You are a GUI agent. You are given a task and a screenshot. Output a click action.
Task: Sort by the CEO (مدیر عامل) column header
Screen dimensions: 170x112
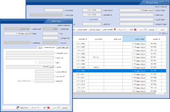[113, 39]
